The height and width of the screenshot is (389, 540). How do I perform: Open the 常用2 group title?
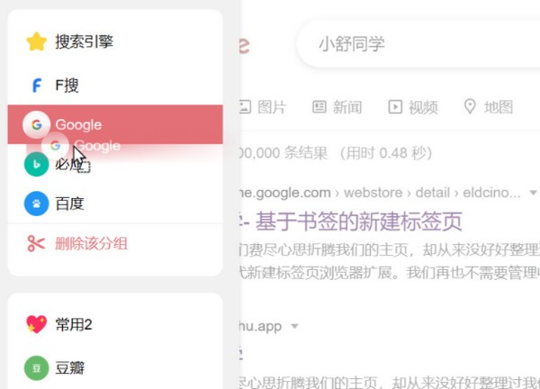[x=74, y=324]
